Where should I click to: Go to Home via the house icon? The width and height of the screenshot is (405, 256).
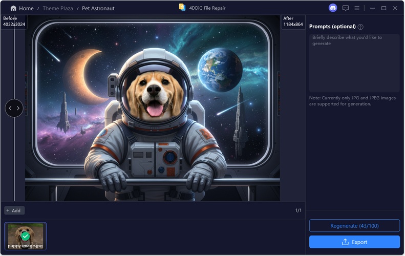[13, 8]
